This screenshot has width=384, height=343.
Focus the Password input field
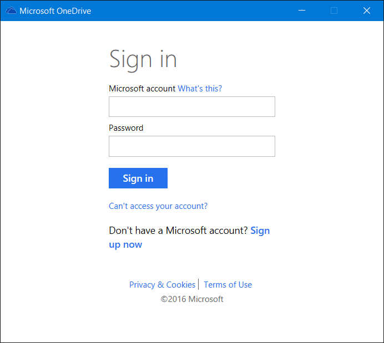[x=192, y=146]
